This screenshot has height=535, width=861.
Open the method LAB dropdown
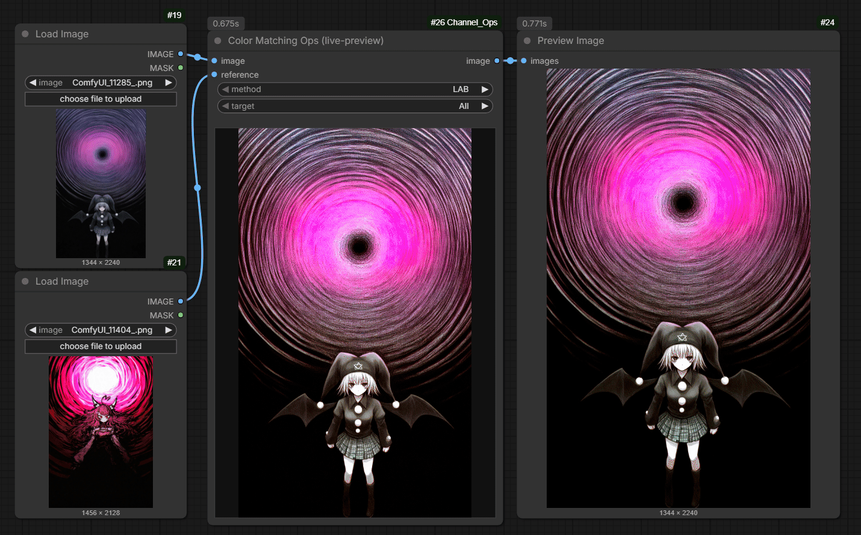click(355, 89)
